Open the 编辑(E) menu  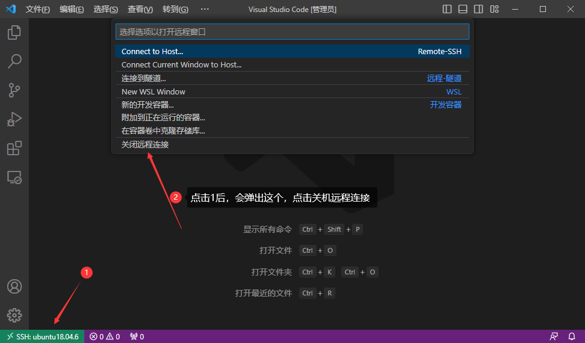(72, 9)
